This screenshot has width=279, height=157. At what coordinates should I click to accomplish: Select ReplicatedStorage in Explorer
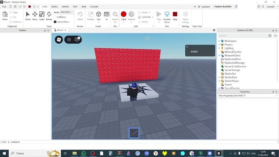(x=235, y=63)
